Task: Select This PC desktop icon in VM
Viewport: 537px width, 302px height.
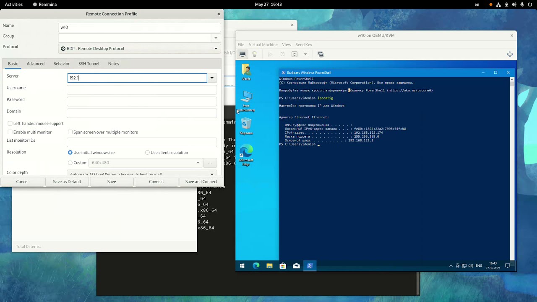Action: tap(246, 102)
